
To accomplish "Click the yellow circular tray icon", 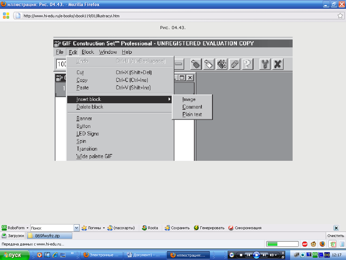I will point(327,255).
